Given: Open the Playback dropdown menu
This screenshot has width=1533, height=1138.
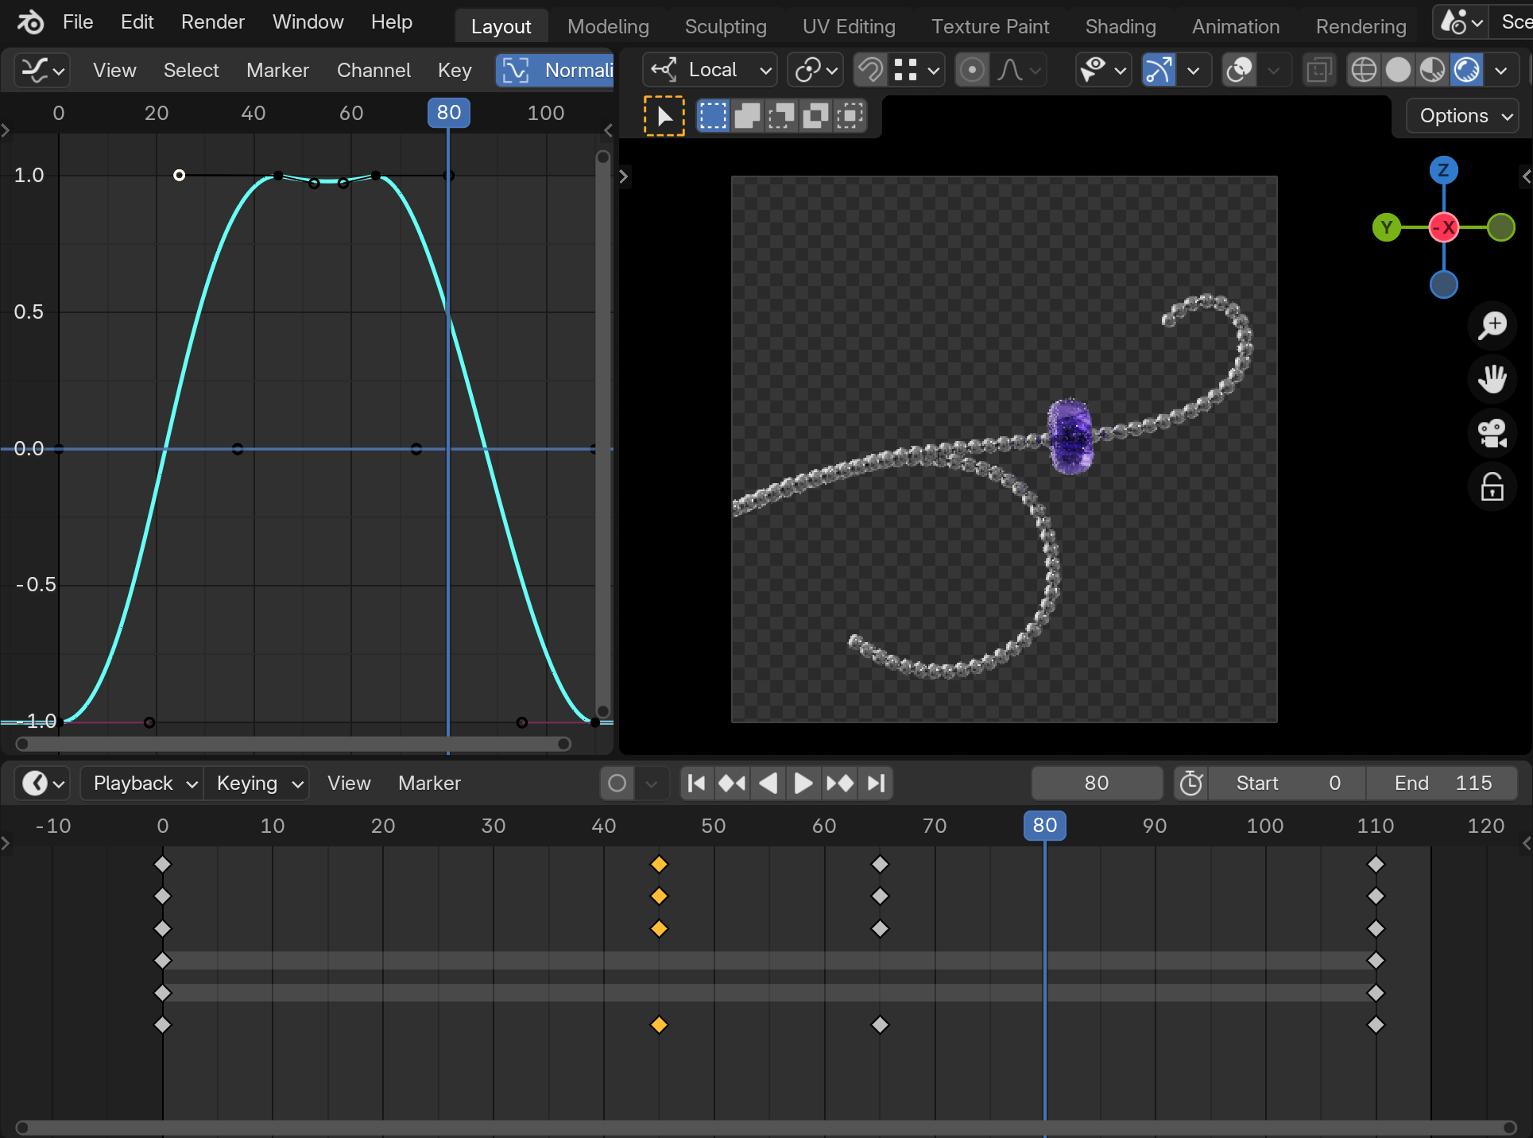Looking at the screenshot, I should 143,784.
